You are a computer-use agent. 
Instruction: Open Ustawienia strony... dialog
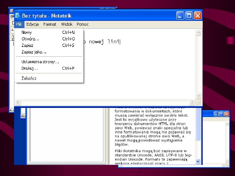[49, 62]
